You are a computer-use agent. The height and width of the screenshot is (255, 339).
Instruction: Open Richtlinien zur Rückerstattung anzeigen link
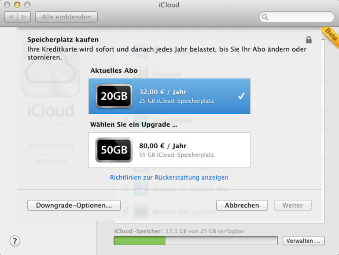coord(169,177)
